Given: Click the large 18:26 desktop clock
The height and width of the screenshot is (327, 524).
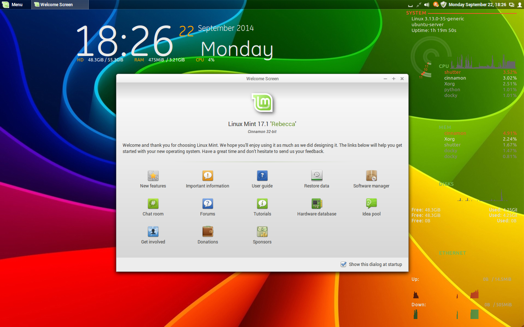Looking at the screenshot, I should coord(124,41).
